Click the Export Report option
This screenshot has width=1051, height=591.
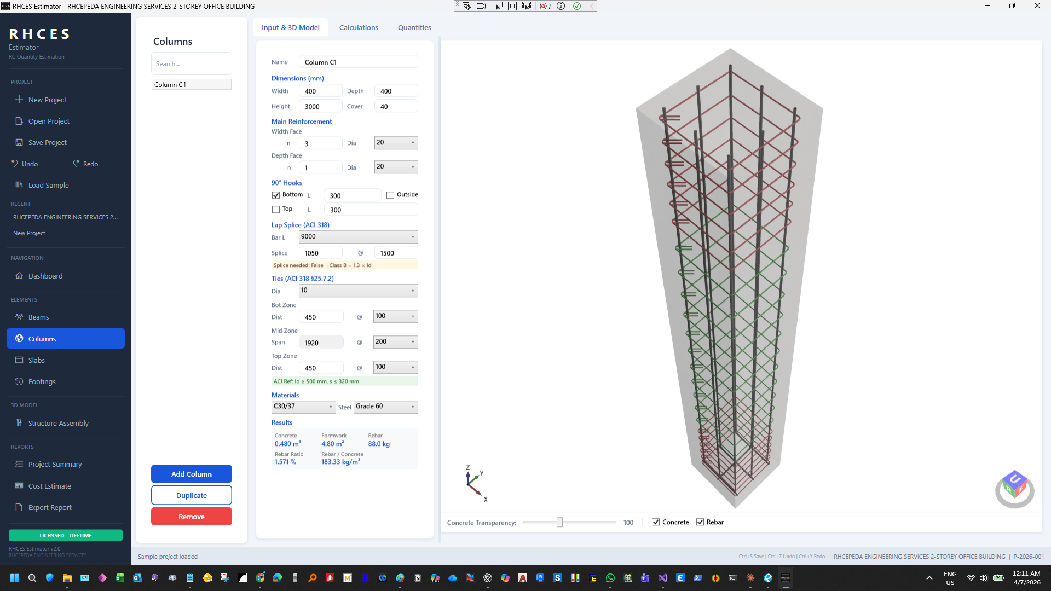tap(50, 507)
